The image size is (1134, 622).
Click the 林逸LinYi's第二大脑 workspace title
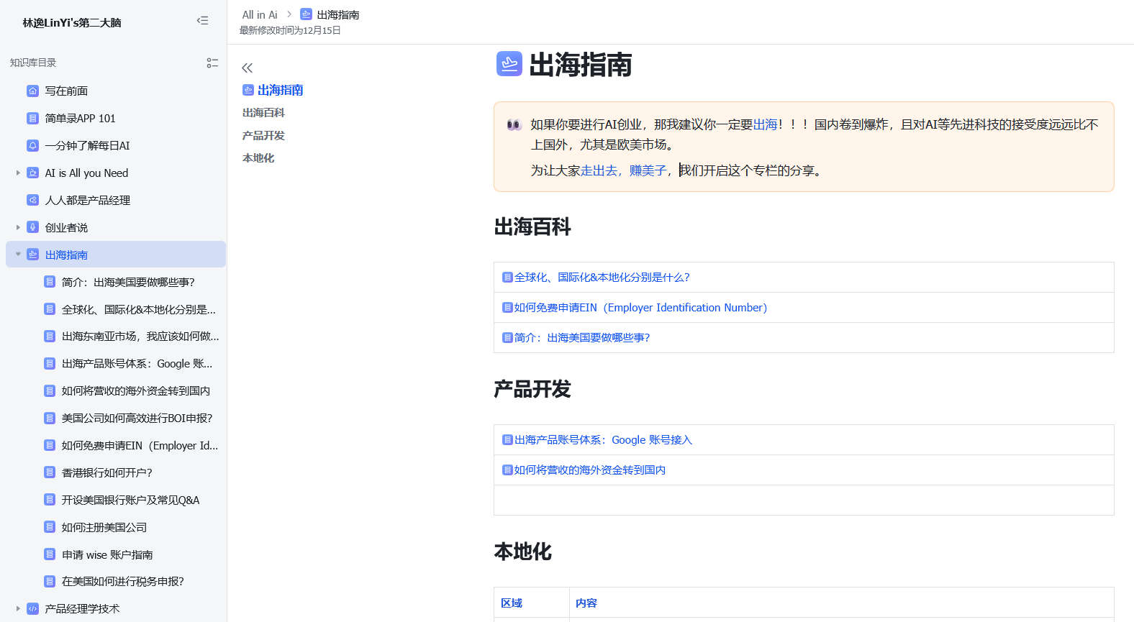coord(72,23)
